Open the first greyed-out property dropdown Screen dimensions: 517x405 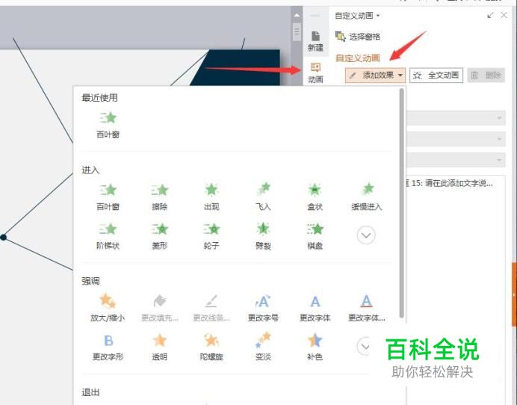point(455,118)
